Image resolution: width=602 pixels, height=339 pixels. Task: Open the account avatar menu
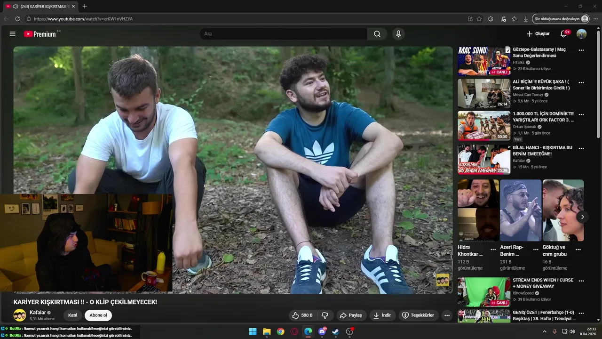pyautogui.click(x=582, y=34)
